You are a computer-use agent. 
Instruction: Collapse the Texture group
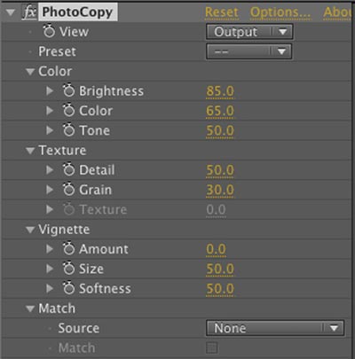30,151
